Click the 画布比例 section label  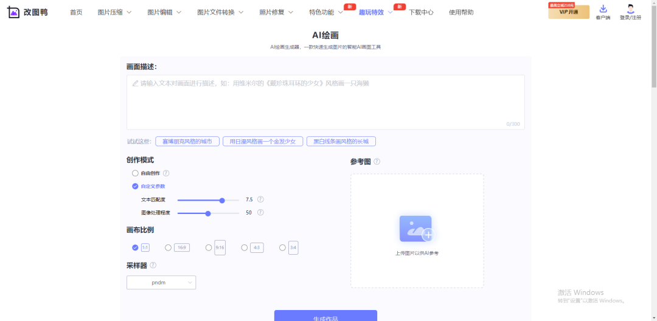coord(141,230)
